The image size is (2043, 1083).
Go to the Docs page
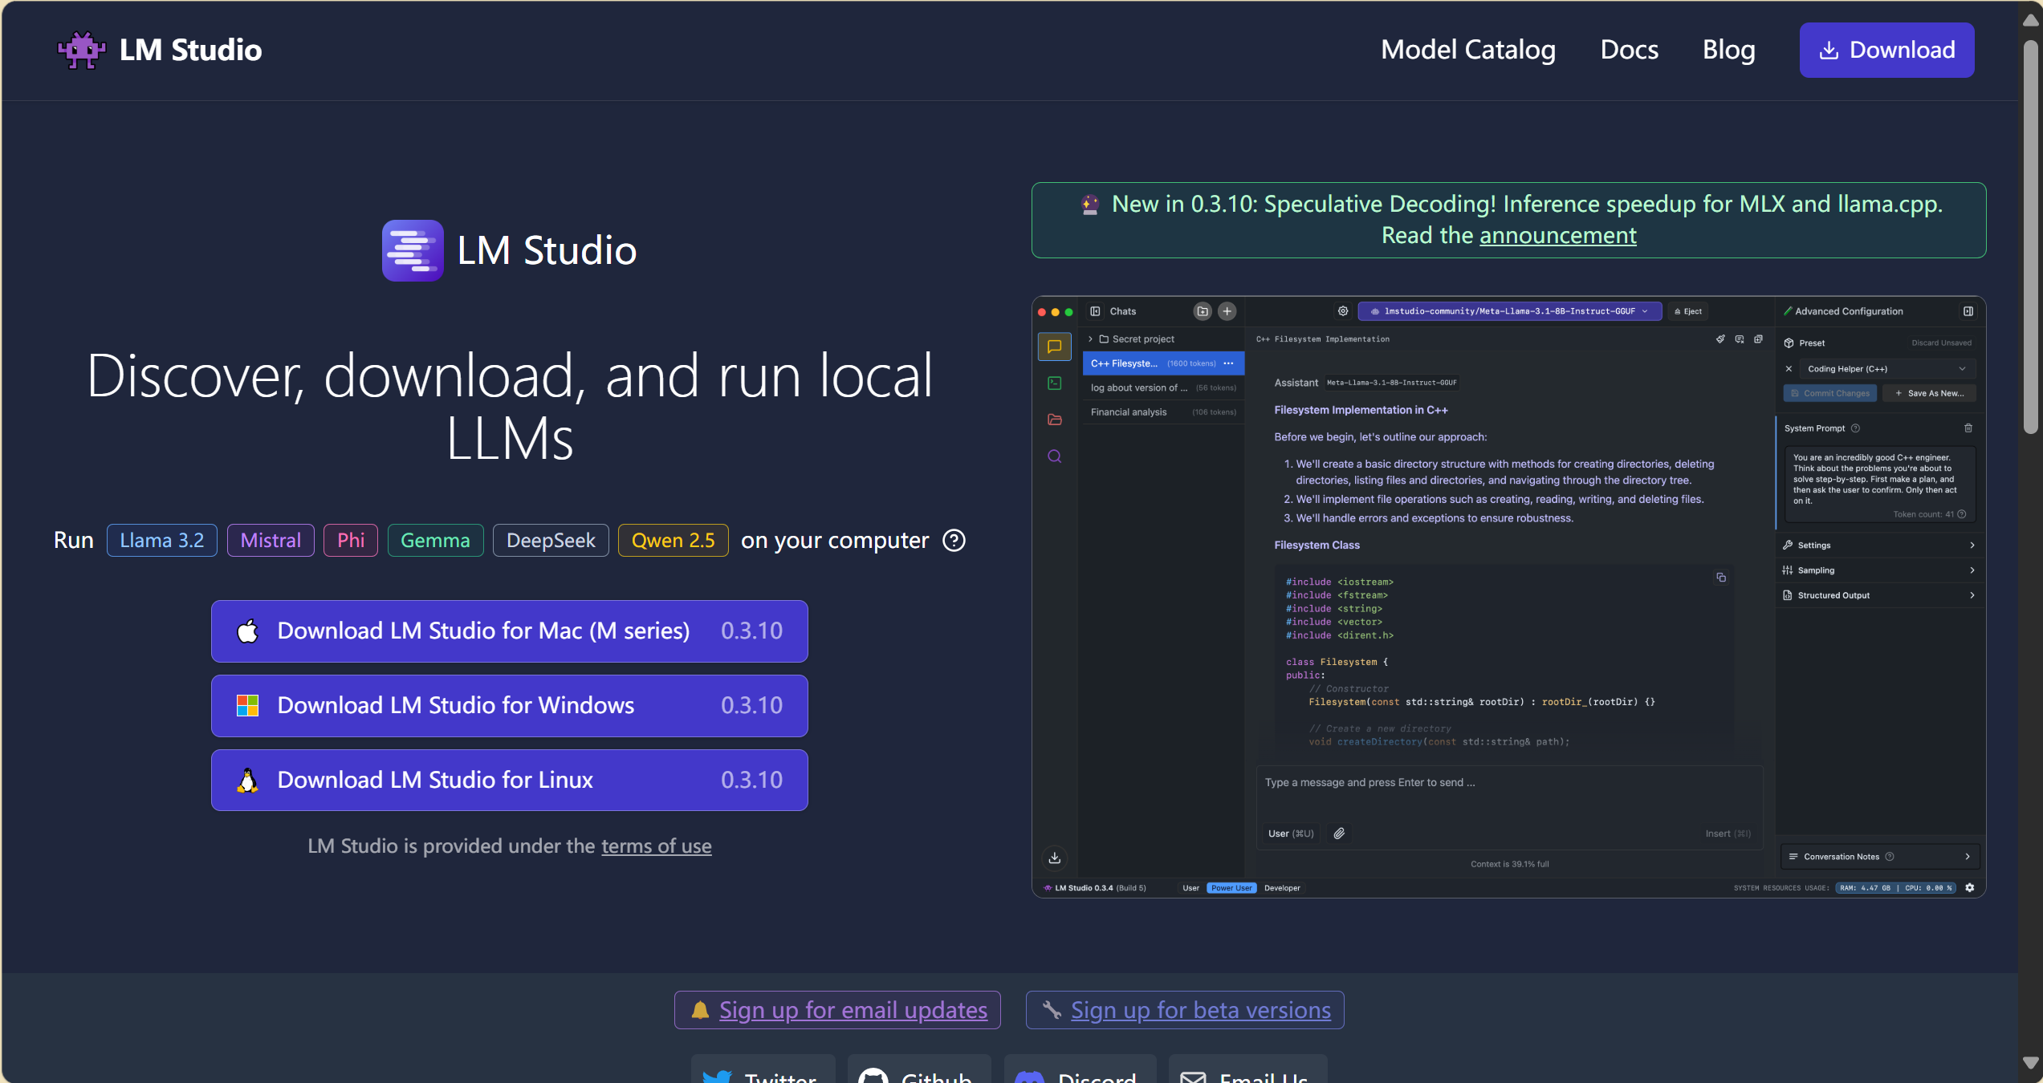coord(1629,50)
